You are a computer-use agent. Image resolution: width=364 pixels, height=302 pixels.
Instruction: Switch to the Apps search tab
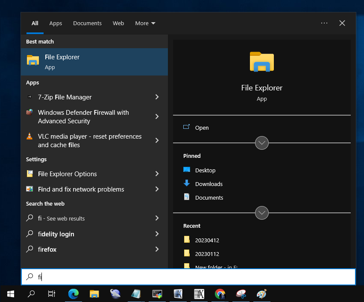pyautogui.click(x=56, y=23)
